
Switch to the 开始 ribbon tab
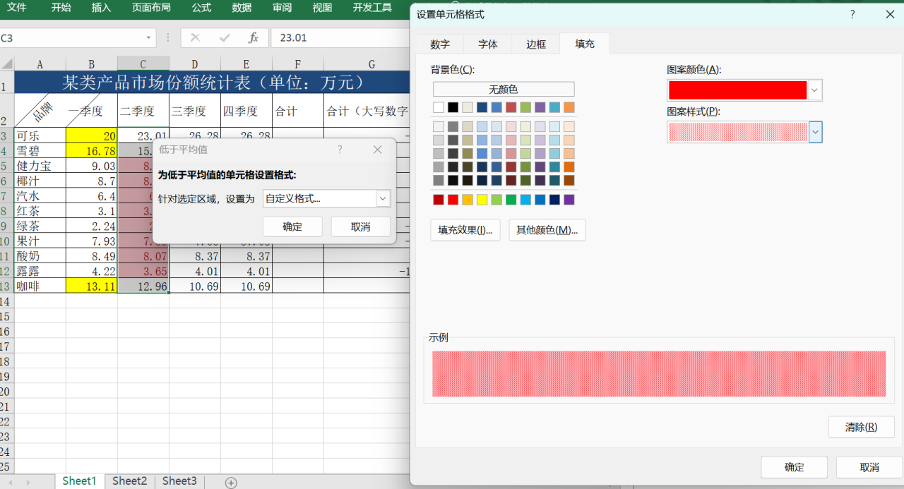point(61,8)
